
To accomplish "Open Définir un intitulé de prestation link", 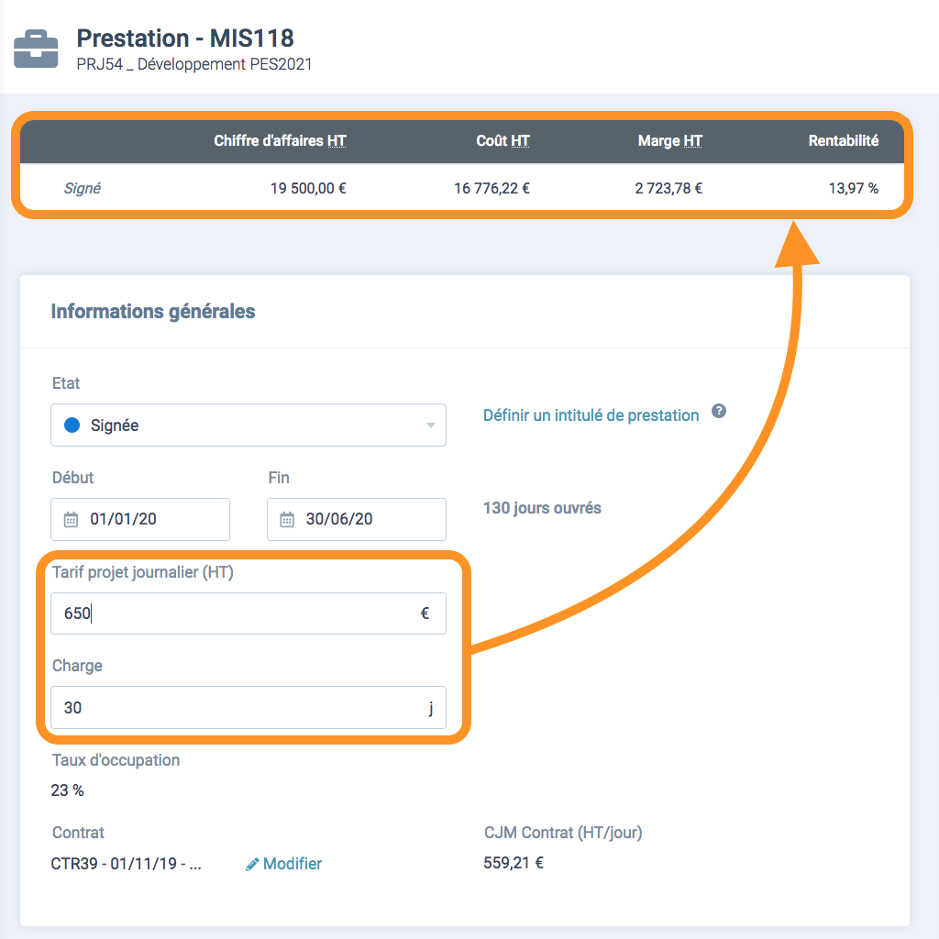I will 591,415.
